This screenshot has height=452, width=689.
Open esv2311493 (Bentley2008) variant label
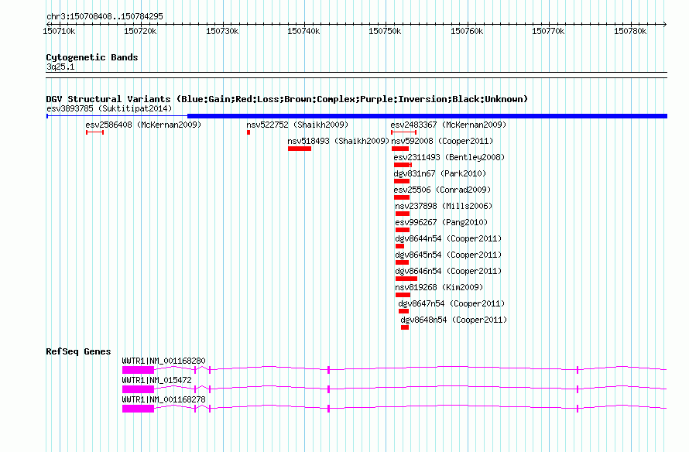point(449,157)
